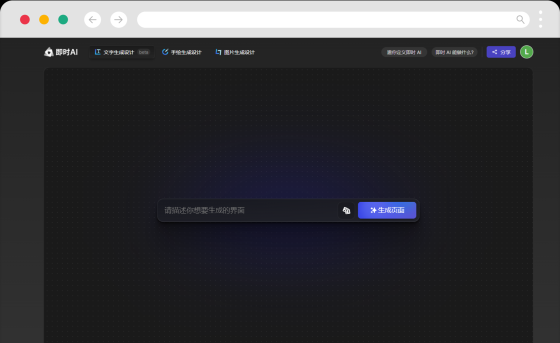Click the browser address bar
560x343 pixels.
pyautogui.click(x=333, y=19)
